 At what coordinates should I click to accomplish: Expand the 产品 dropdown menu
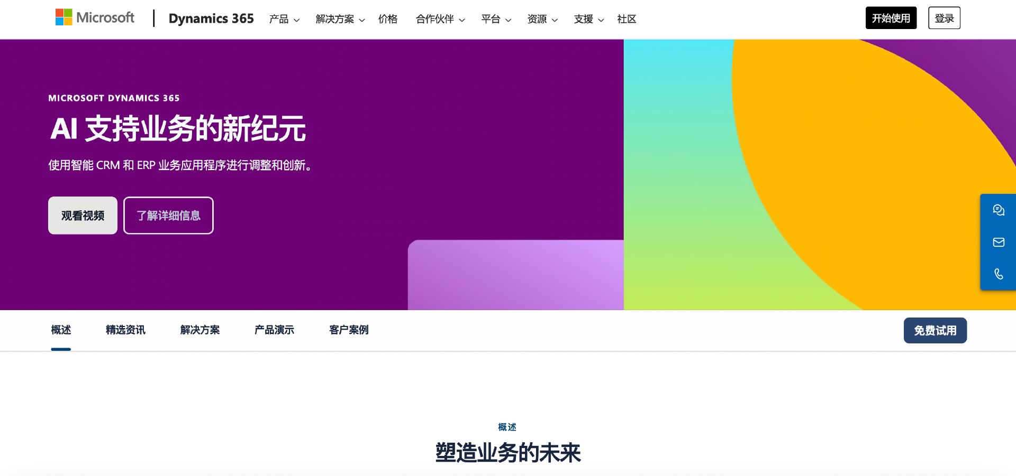point(284,19)
